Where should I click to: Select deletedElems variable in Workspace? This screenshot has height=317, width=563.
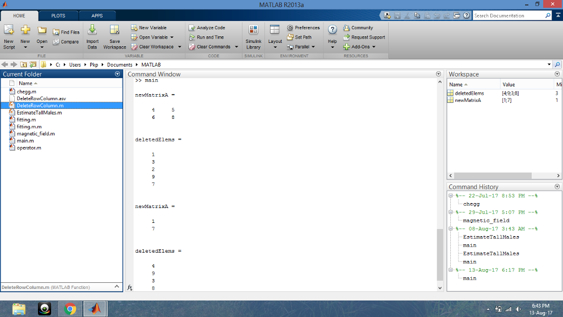(470, 93)
